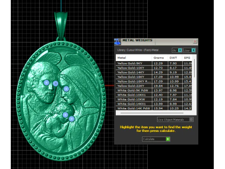225x169 pixels.
Task: Select the White Gold:14K PdW row
Action: pyautogui.click(x=154, y=108)
